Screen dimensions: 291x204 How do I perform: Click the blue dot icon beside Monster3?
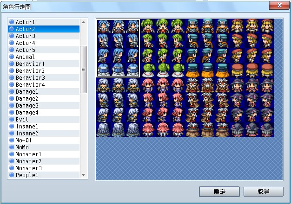[x=12, y=168]
